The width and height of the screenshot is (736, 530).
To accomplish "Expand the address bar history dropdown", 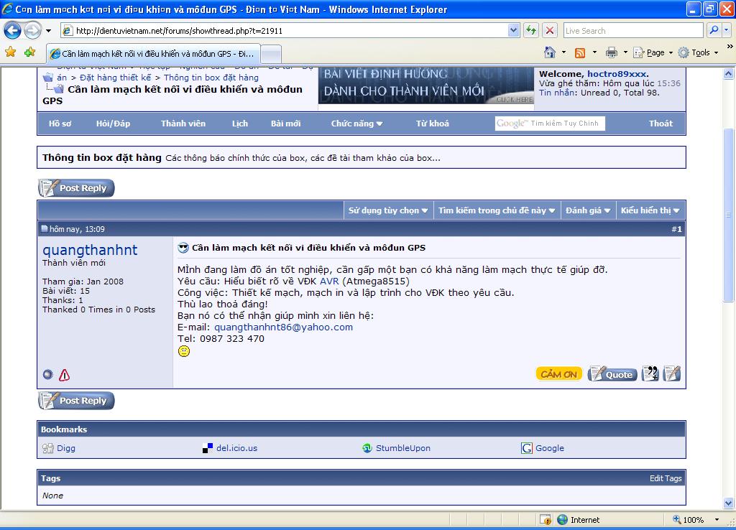I will [513, 31].
